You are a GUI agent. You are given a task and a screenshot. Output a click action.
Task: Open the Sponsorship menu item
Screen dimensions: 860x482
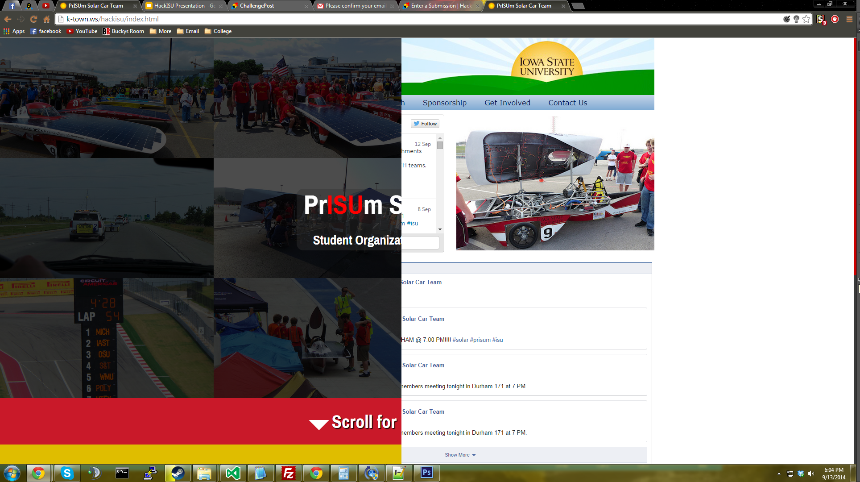[x=445, y=103]
